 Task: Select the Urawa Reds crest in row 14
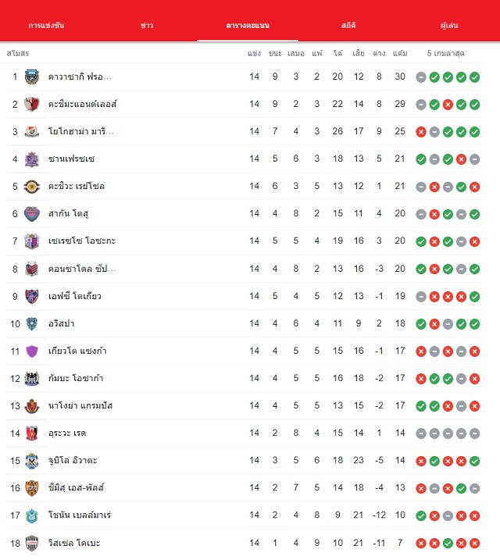tap(32, 433)
